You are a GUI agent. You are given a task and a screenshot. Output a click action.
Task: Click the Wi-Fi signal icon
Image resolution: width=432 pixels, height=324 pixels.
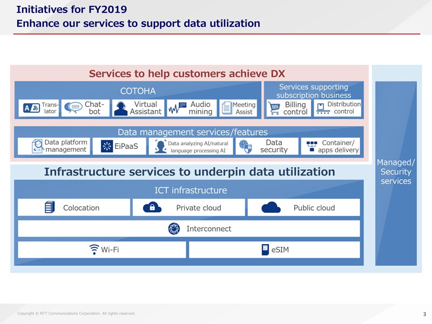[x=94, y=249]
